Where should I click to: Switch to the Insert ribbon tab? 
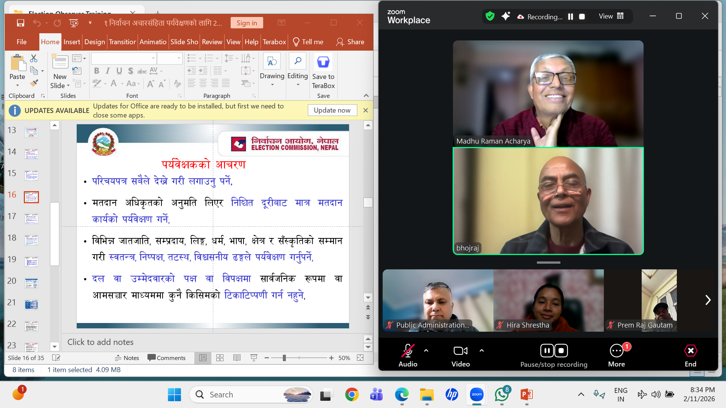click(71, 42)
